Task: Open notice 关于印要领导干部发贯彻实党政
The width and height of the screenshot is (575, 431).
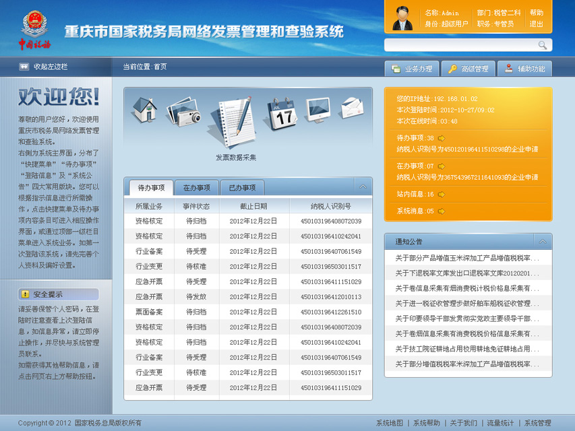Action: [x=467, y=319]
